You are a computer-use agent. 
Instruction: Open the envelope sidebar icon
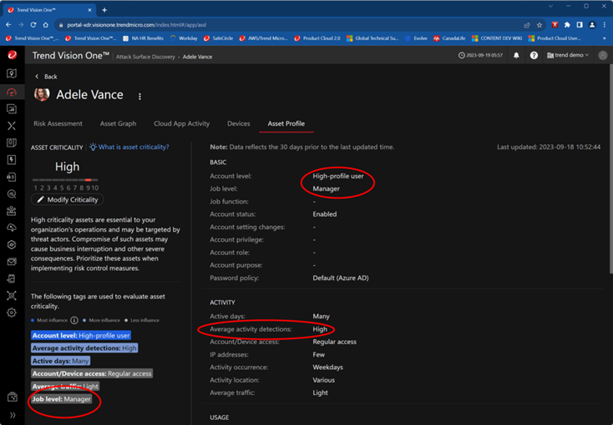12,262
